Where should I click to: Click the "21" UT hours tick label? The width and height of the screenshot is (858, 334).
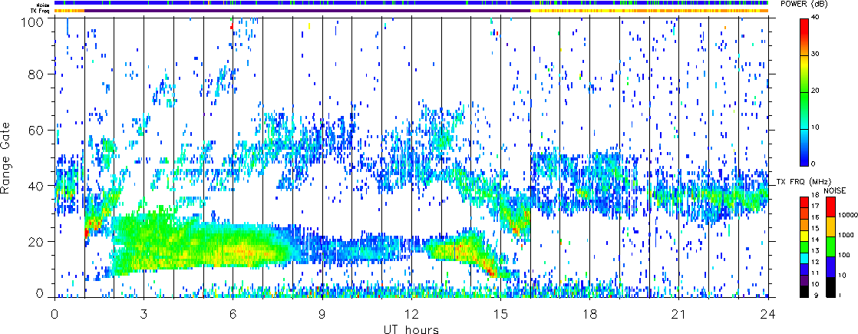[x=679, y=314]
